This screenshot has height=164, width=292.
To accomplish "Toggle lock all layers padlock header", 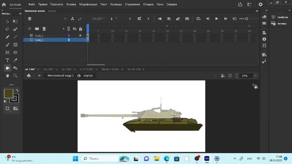I will [80, 29].
